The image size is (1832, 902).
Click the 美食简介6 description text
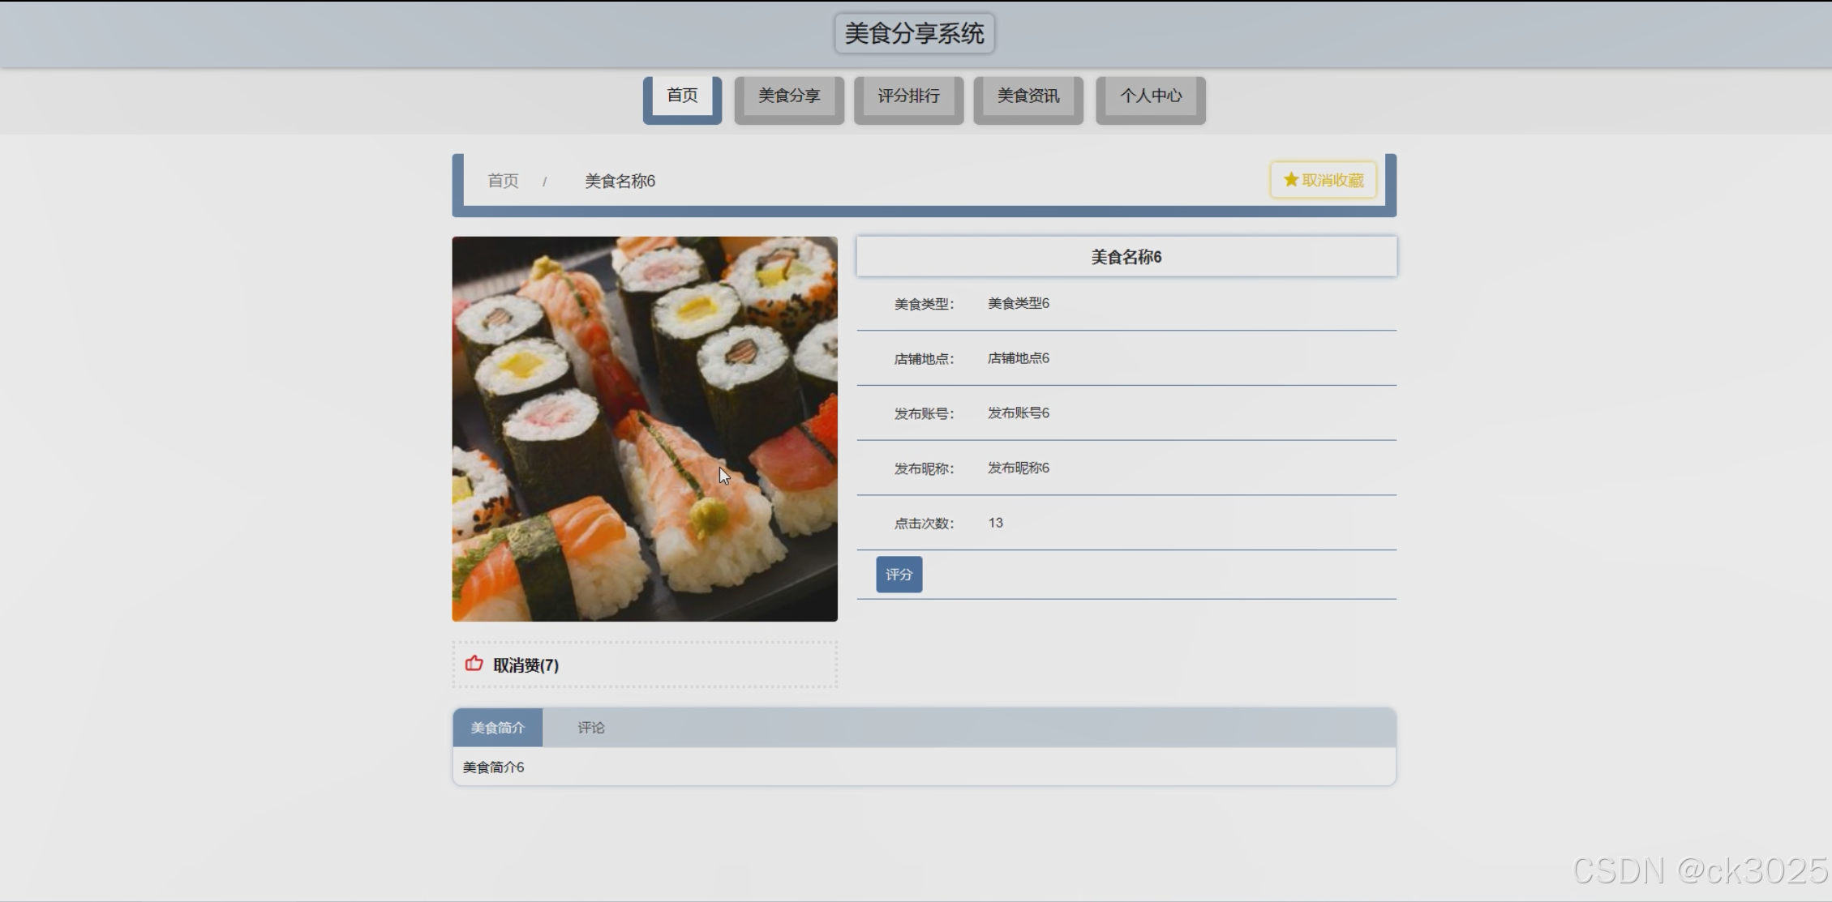493,767
